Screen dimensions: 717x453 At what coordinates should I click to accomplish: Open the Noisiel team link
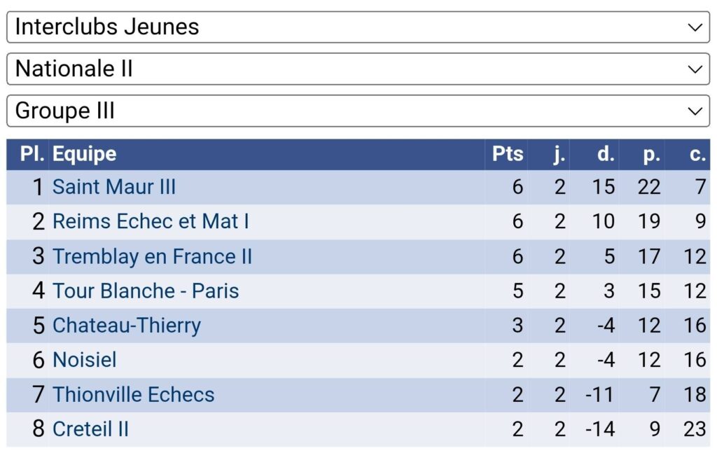point(85,360)
